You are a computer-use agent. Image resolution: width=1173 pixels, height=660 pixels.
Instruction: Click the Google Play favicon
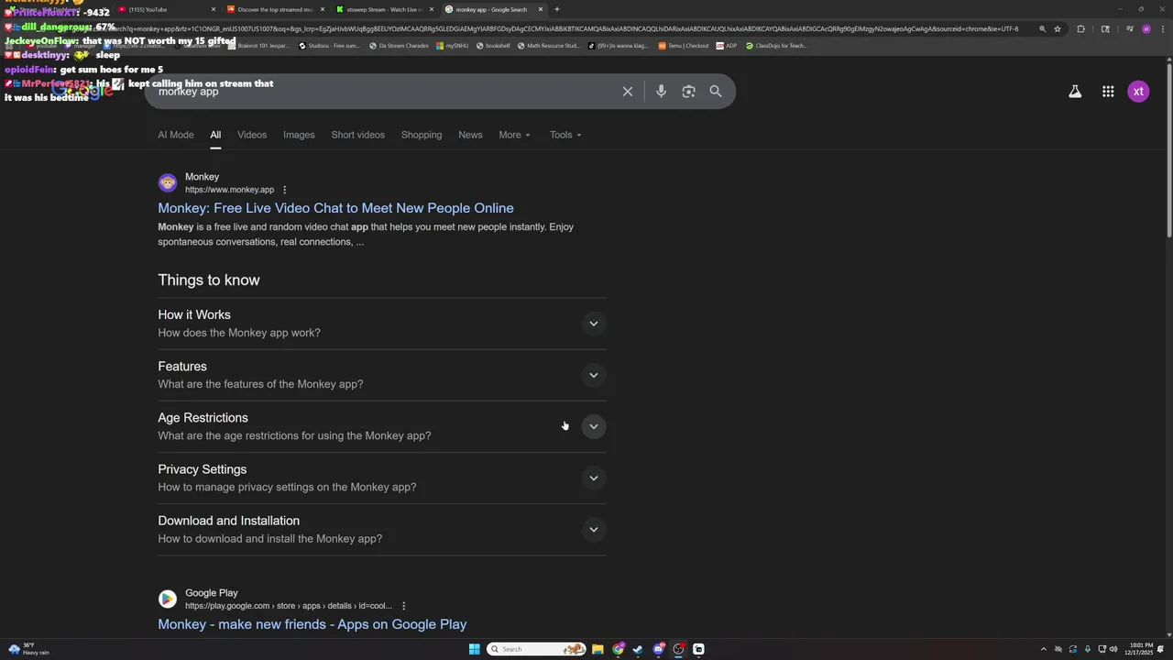click(x=168, y=599)
